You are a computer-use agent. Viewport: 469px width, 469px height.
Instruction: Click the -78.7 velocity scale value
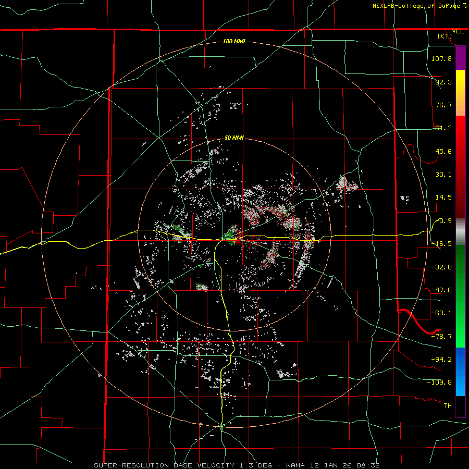[x=441, y=337]
